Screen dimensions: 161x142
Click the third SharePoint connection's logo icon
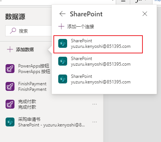click(63, 79)
